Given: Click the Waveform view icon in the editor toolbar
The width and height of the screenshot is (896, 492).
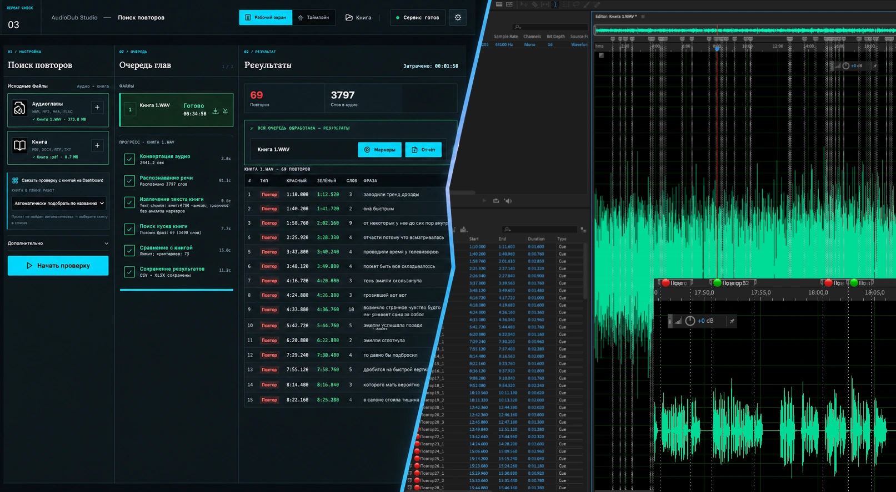Looking at the screenshot, I should pos(499,4).
